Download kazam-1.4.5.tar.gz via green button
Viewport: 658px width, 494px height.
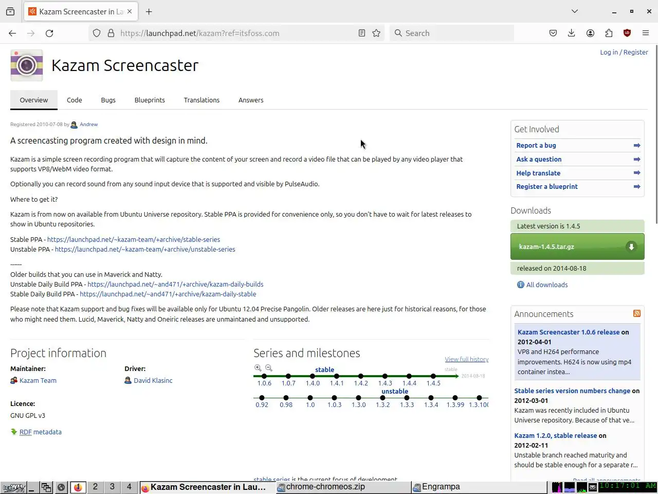[x=577, y=246]
